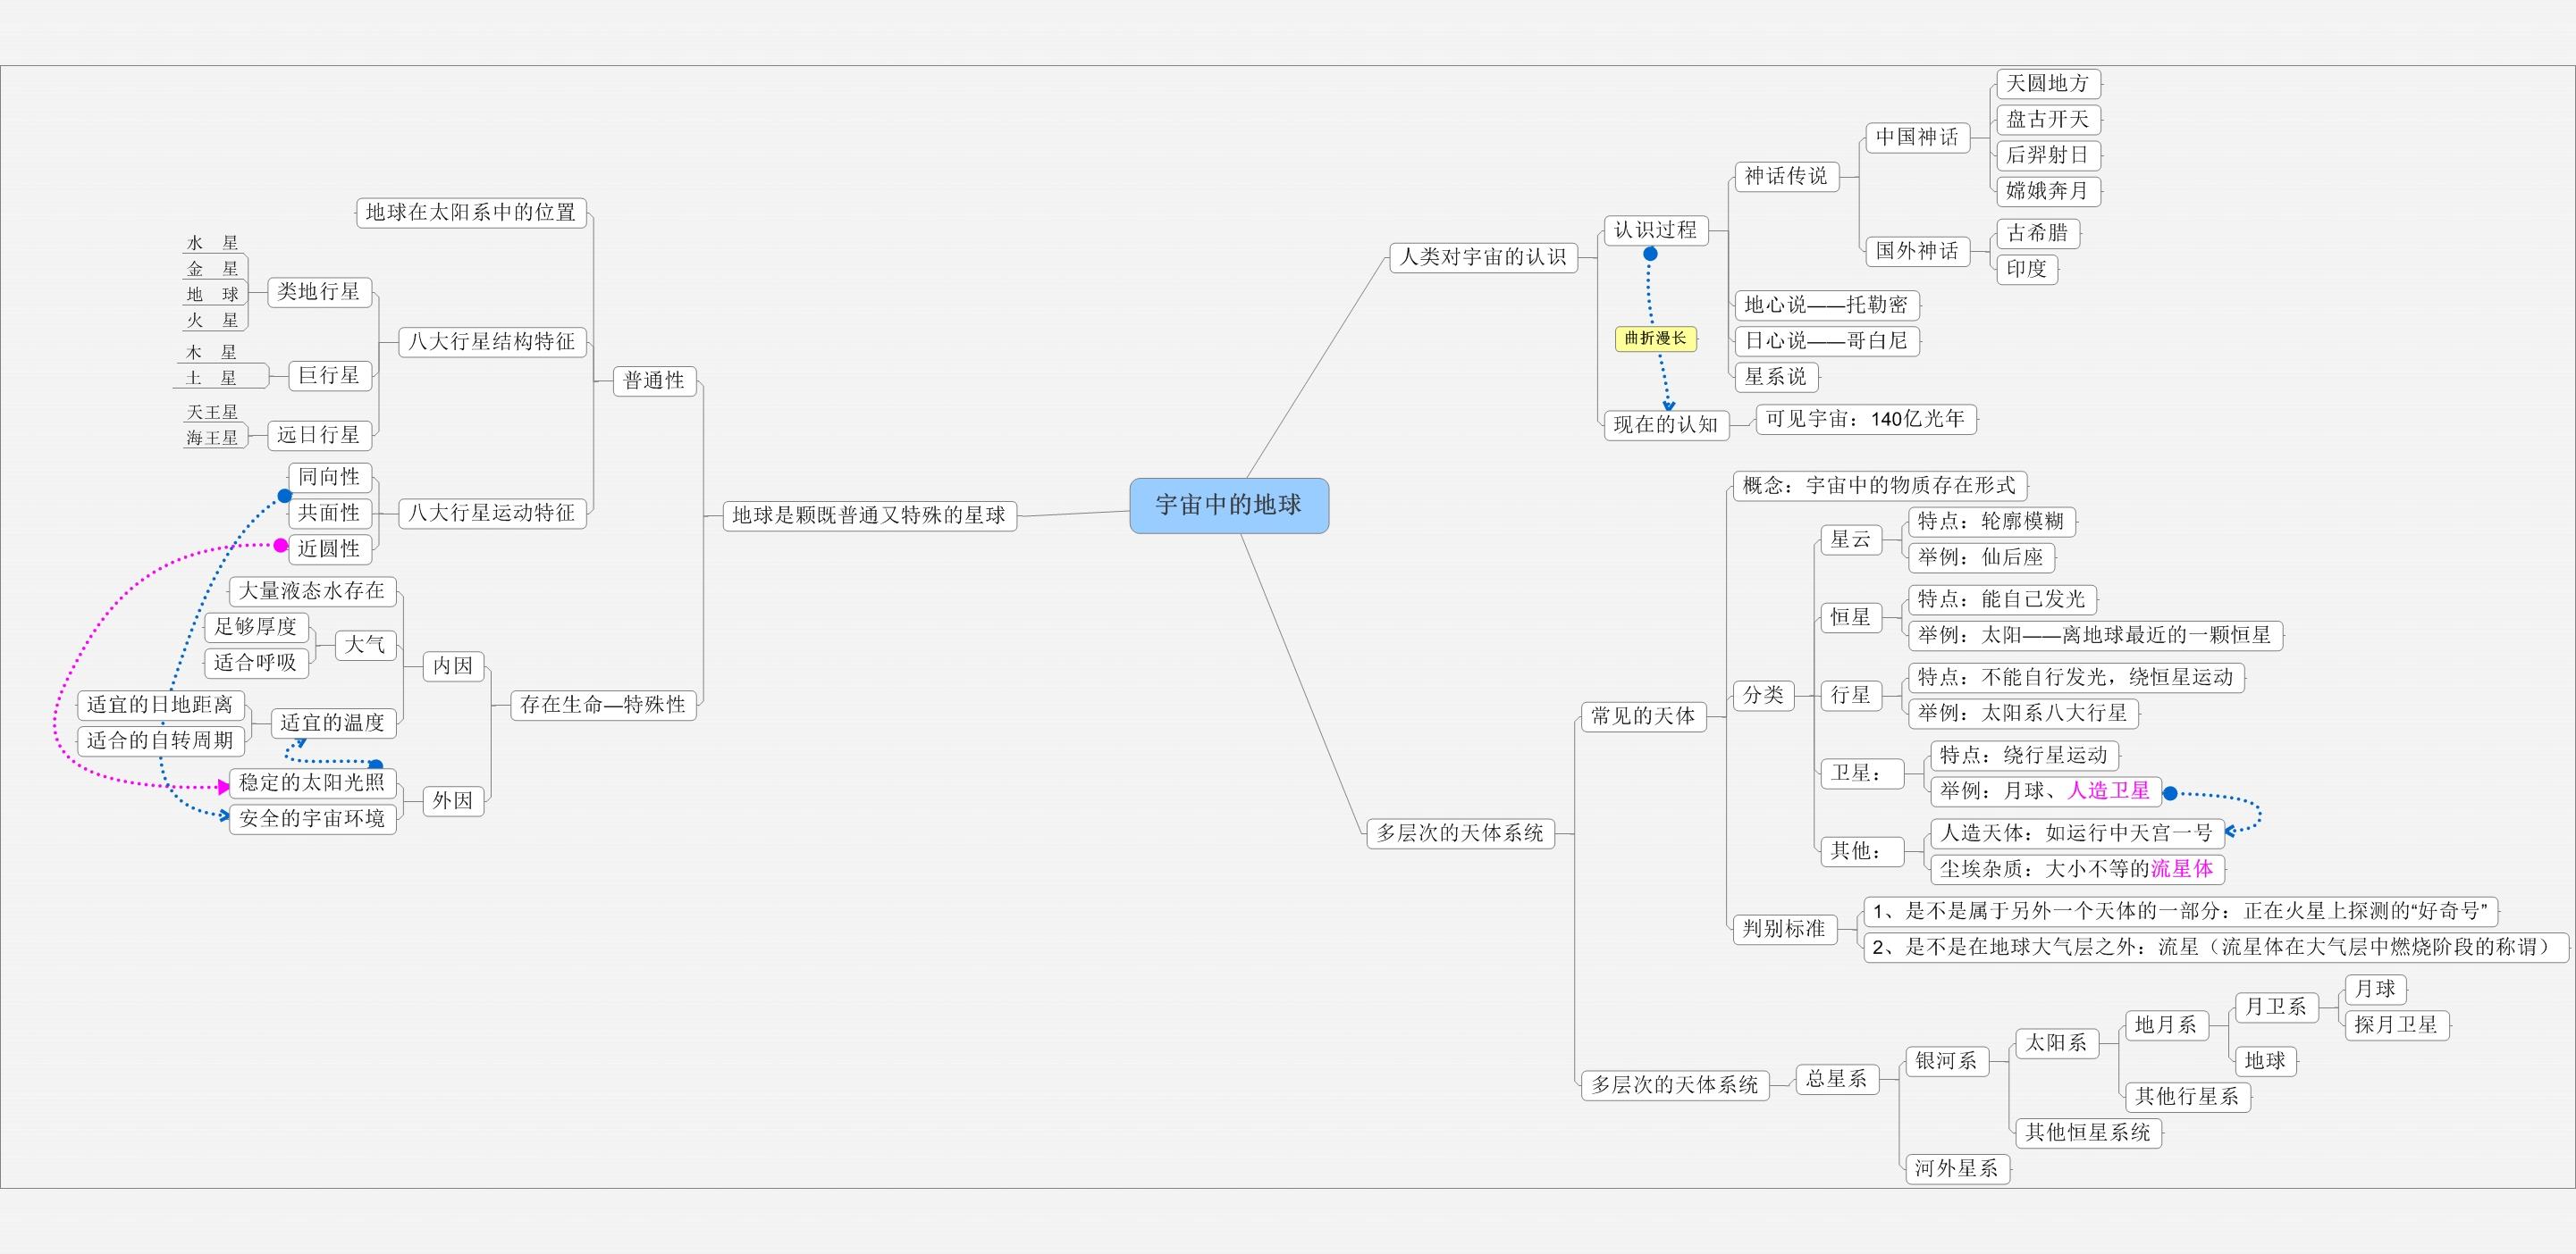Select the 星云 node
The height and width of the screenshot is (1254, 2576).
pos(1851,539)
